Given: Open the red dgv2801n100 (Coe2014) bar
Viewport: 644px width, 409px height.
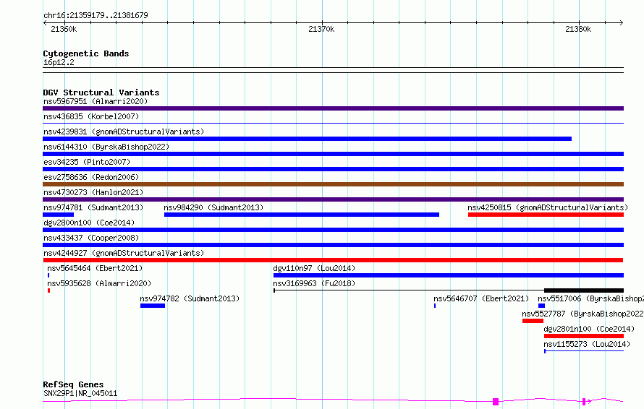Looking at the screenshot, I should pos(584,336).
